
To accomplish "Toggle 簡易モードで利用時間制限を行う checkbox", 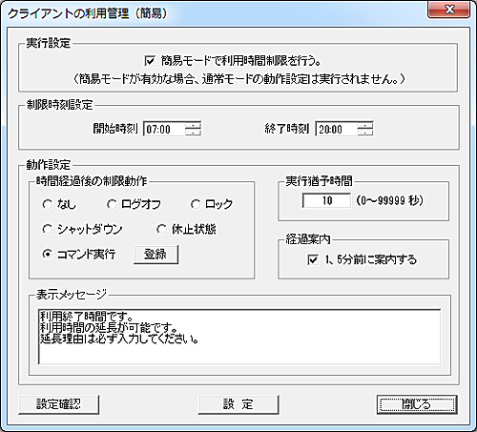I will tap(150, 61).
